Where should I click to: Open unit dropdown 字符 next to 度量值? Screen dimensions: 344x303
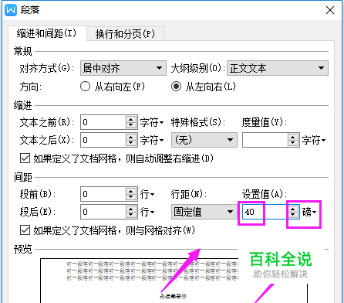click(314, 141)
